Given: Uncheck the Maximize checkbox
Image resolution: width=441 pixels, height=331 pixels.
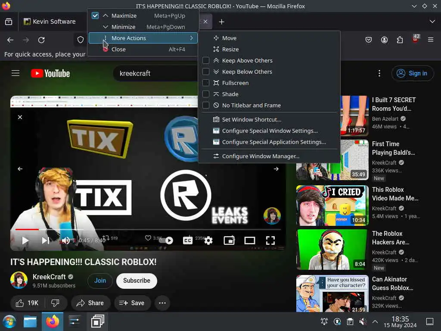Looking at the screenshot, I should pos(95,16).
